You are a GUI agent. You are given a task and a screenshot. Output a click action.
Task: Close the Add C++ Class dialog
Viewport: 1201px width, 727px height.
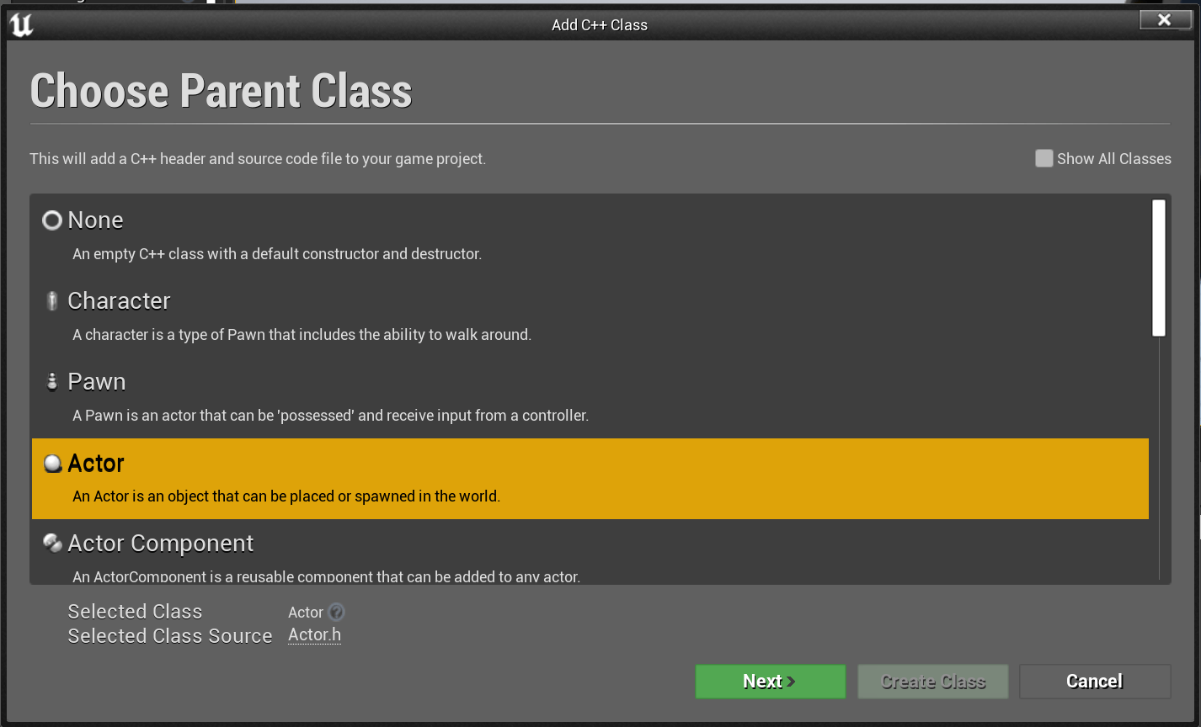(1165, 19)
